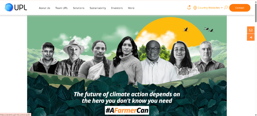Image resolution: width=257 pixels, height=116 pixels.
Task: Click the orange share icon
Action: [251, 37]
